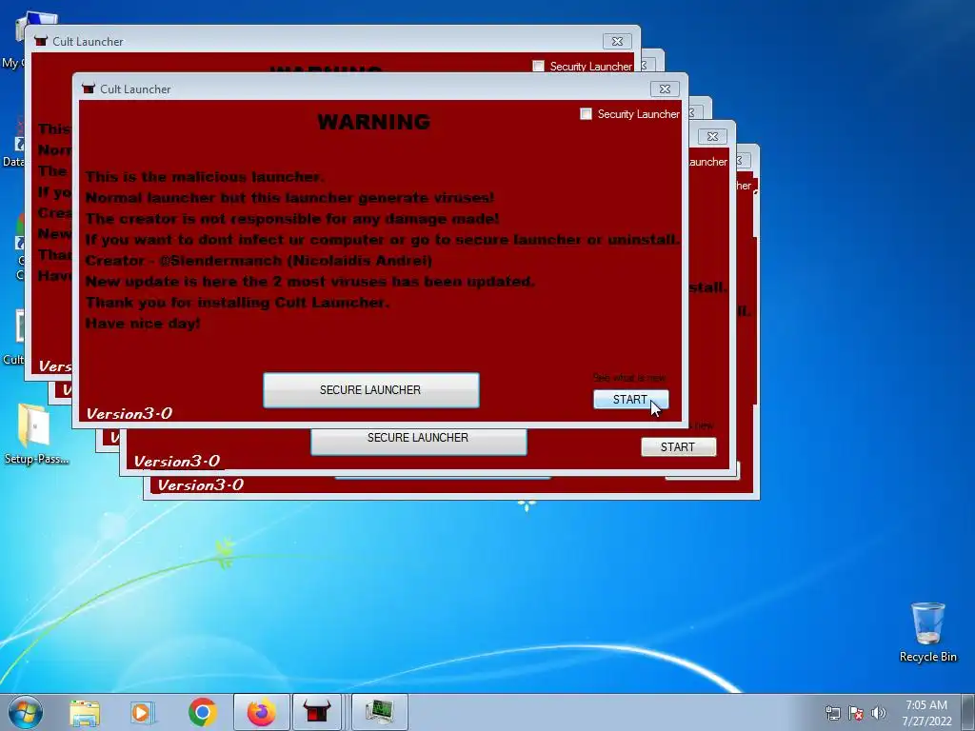Open the system monitor taskbar icon
This screenshot has height=731, width=975.
click(379, 712)
